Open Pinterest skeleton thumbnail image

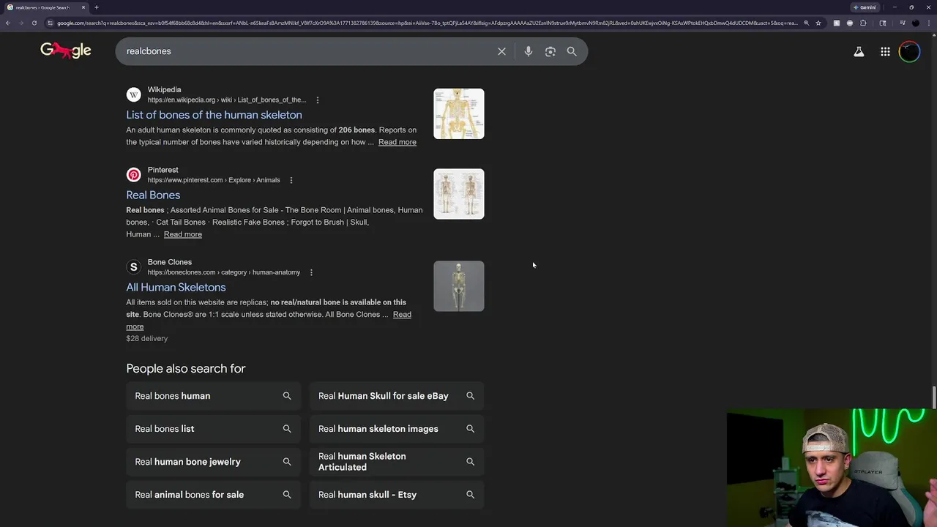coord(459,194)
